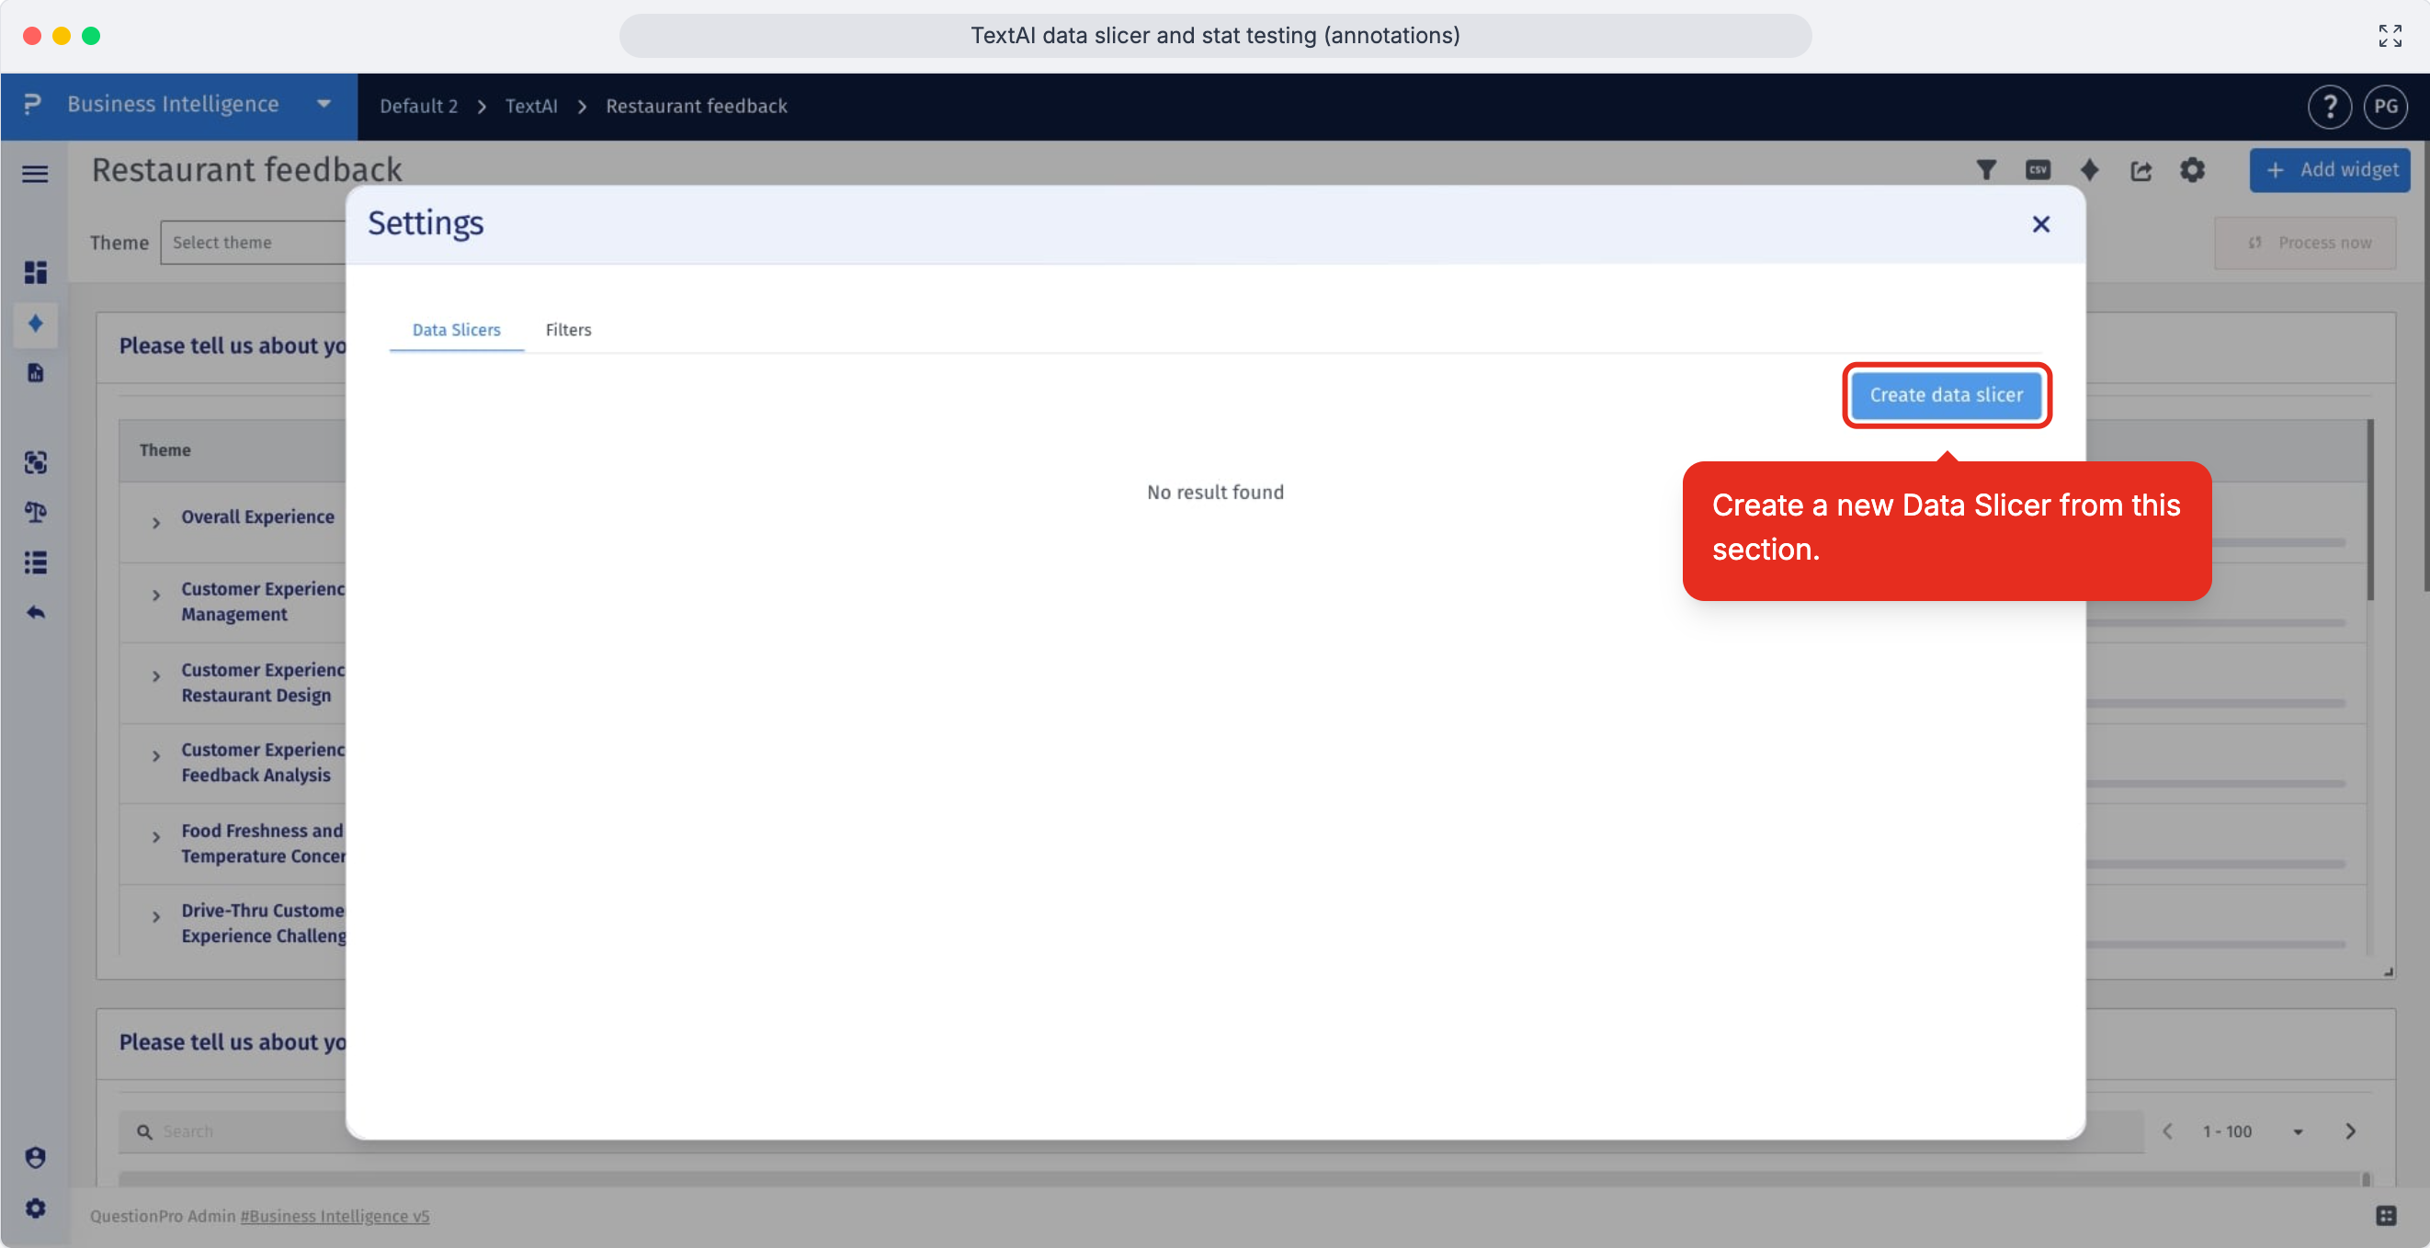Click the Add widget button
The width and height of the screenshot is (2430, 1248).
[2329, 170]
